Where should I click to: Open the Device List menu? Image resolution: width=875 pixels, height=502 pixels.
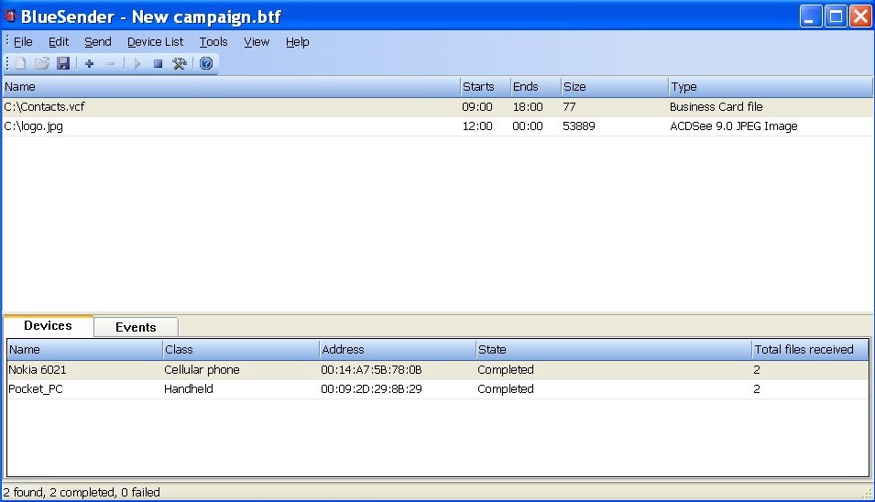[155, 42]
